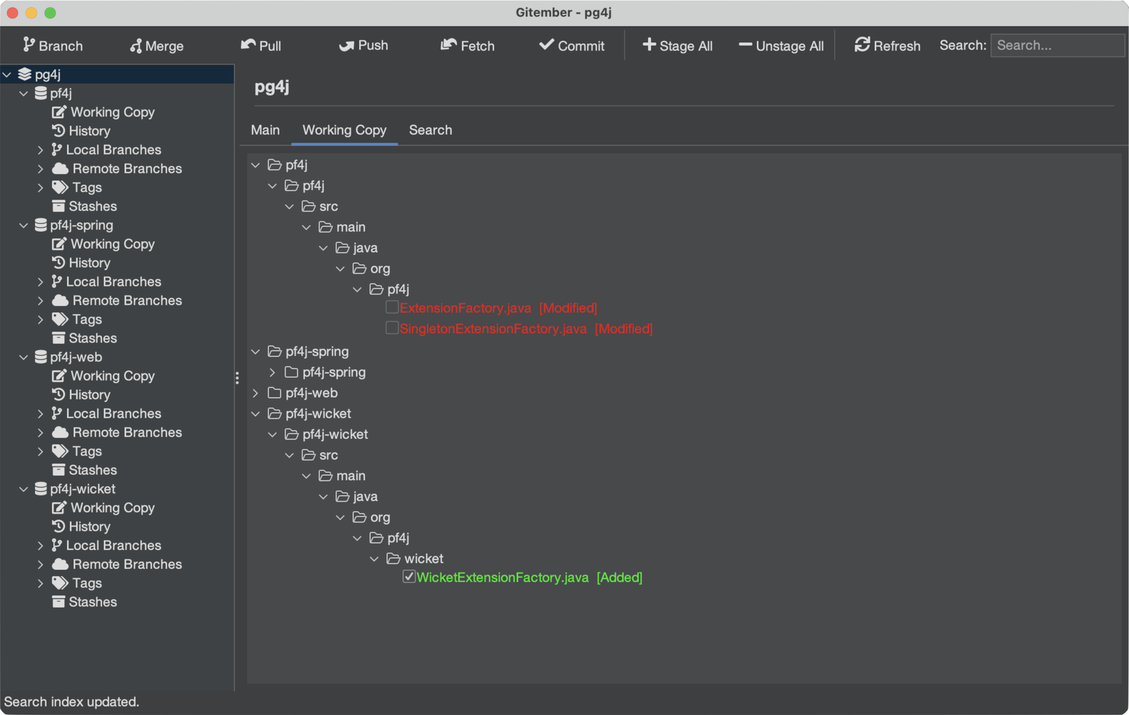Image resolution: width=1129 pixels, height=715 pixels.
Task: Collapse the org folder under pf4j-wicket
Action: (340, 517)
